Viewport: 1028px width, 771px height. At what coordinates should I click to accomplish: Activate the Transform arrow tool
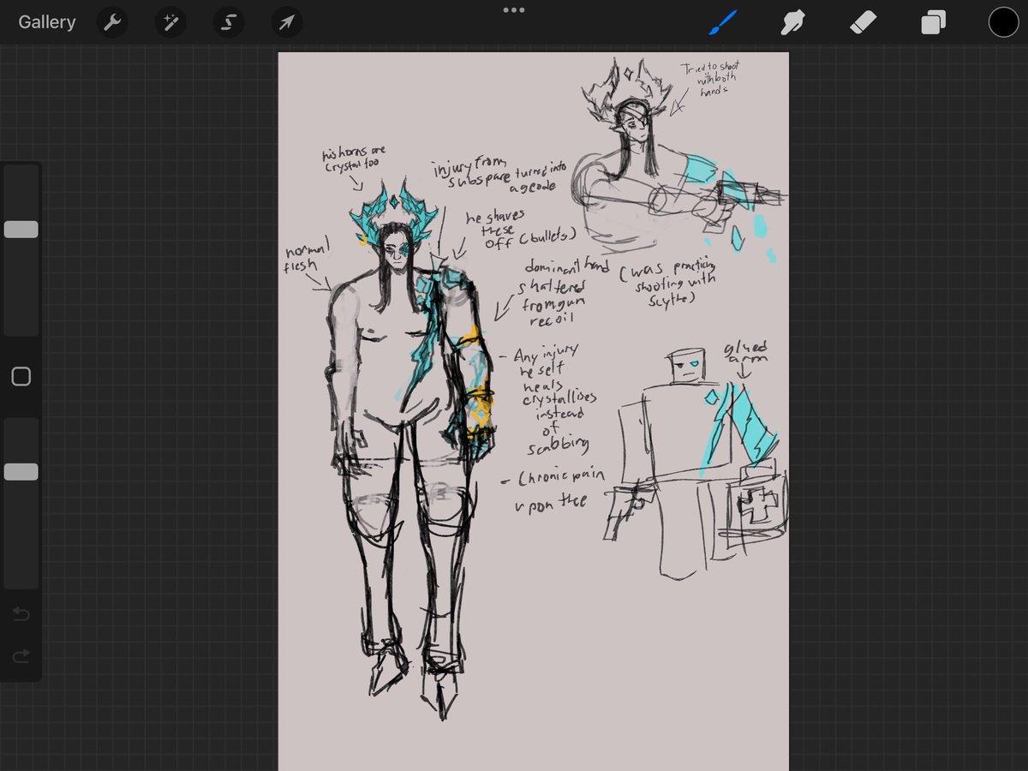(287, 22)
